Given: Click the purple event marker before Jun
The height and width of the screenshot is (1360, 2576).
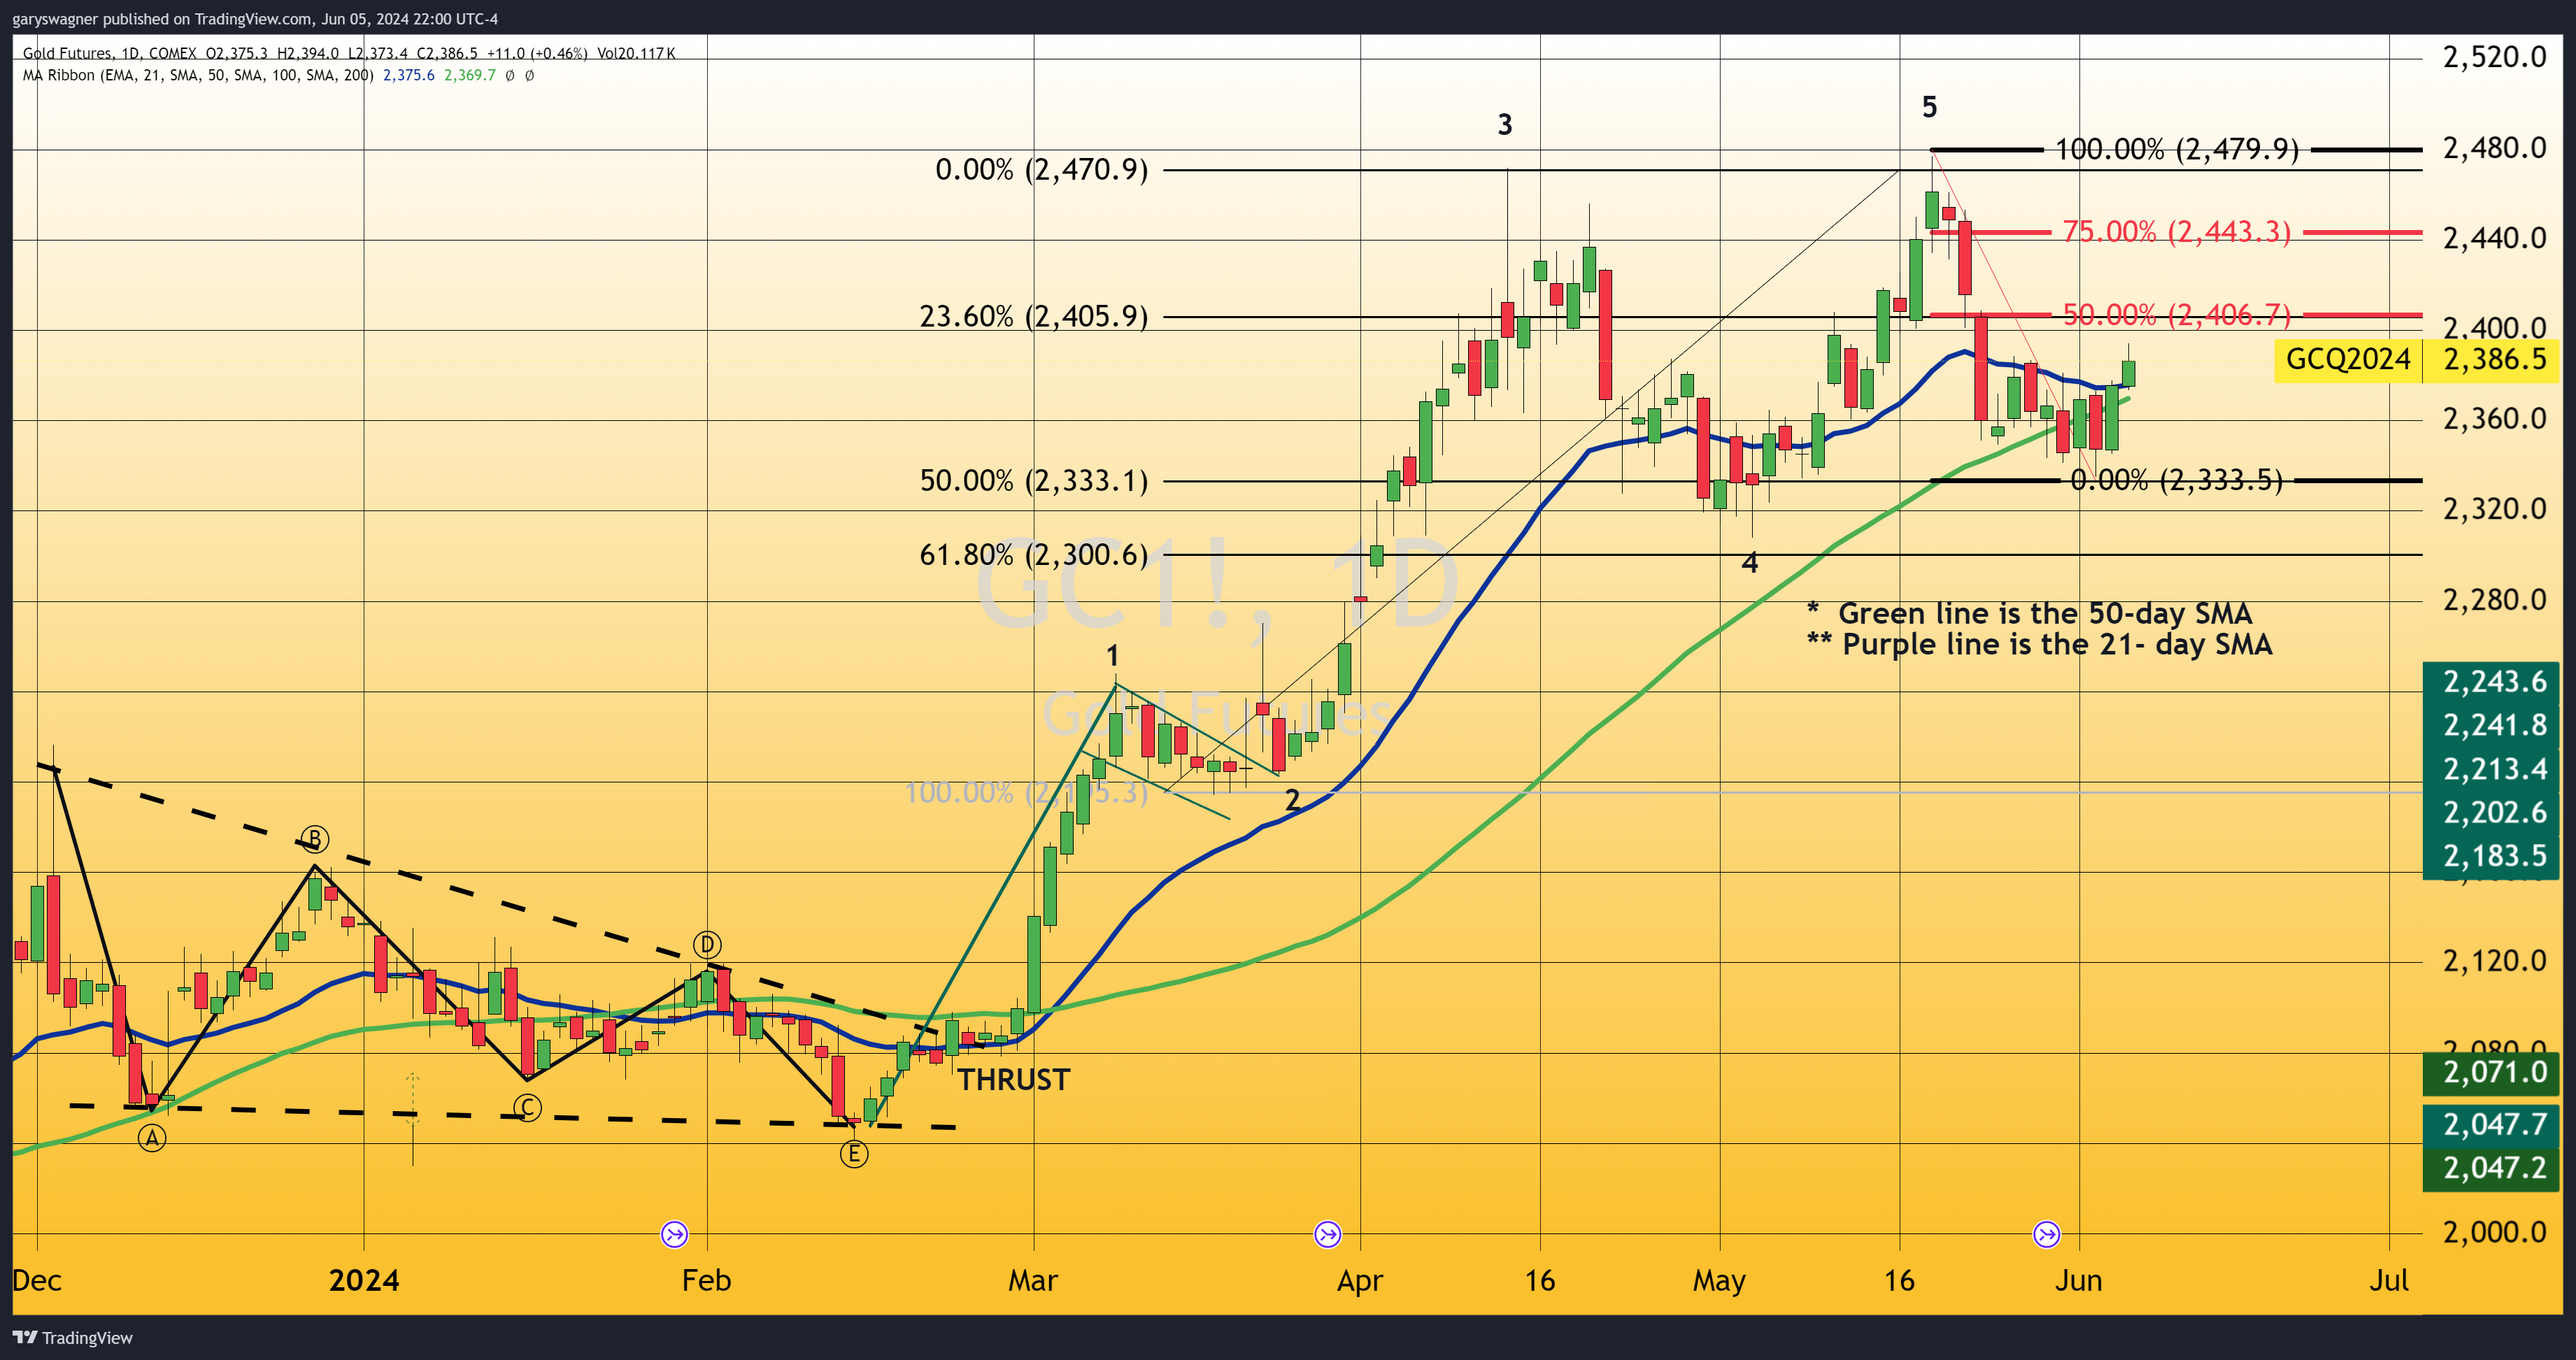Looking at the screenshot, I should click(x=2046, y=1234).
